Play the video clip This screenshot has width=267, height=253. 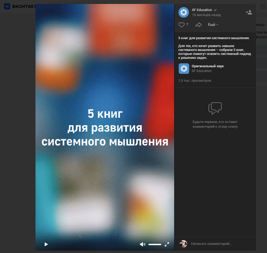point(46,244)
